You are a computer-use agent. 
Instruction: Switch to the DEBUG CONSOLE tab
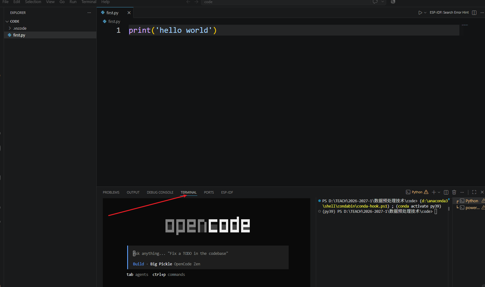click(x=160, y=192)
